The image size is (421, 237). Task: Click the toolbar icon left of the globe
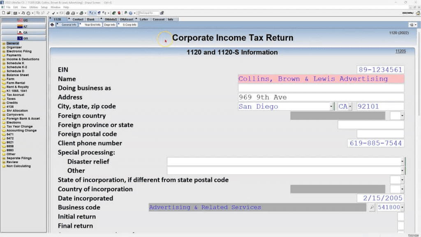click(125, 13)
